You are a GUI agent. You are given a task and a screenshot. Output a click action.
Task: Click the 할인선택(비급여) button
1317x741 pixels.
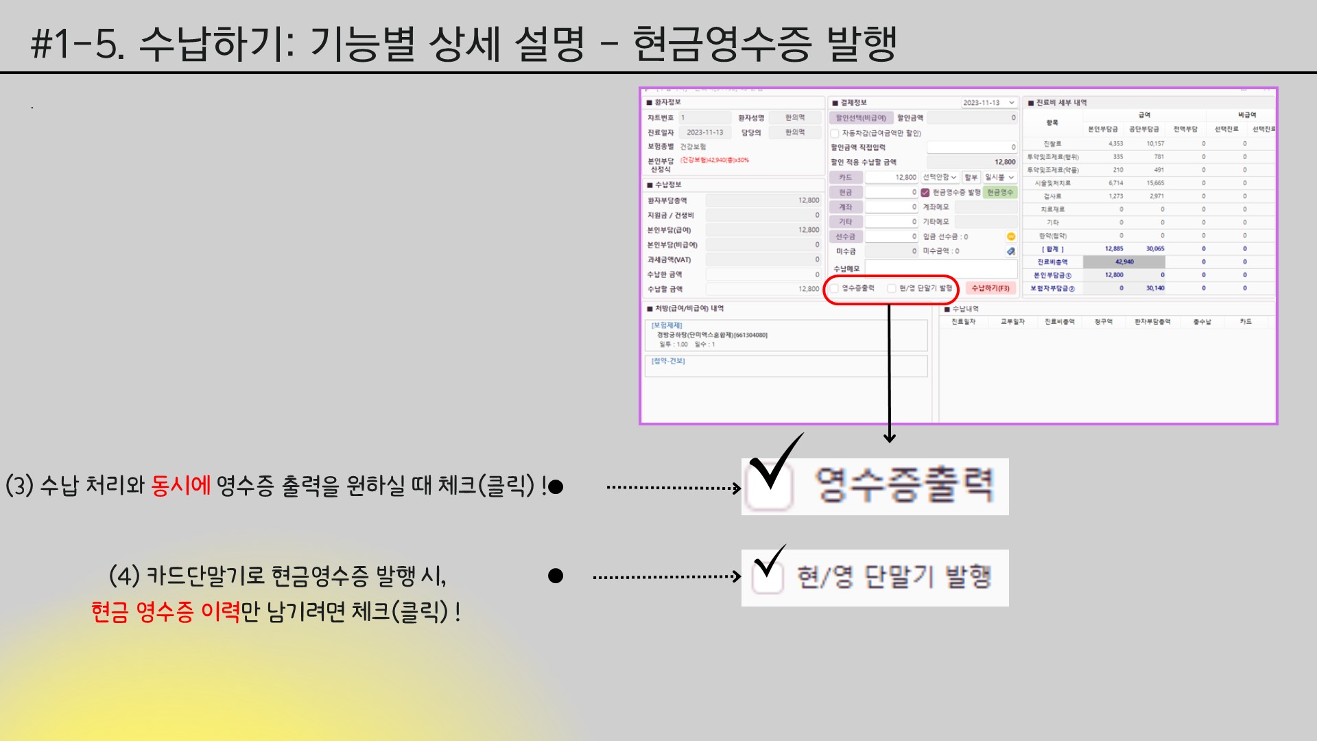coord(861,118)
